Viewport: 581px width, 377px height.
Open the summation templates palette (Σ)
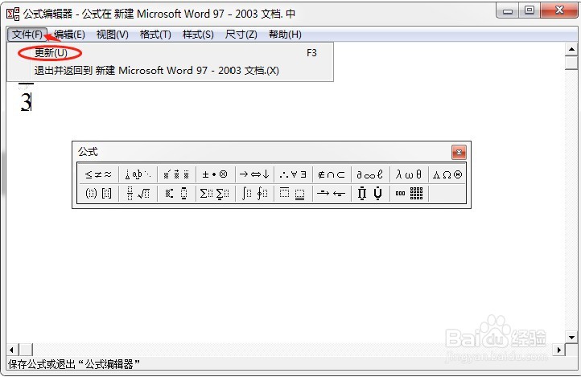215,193
